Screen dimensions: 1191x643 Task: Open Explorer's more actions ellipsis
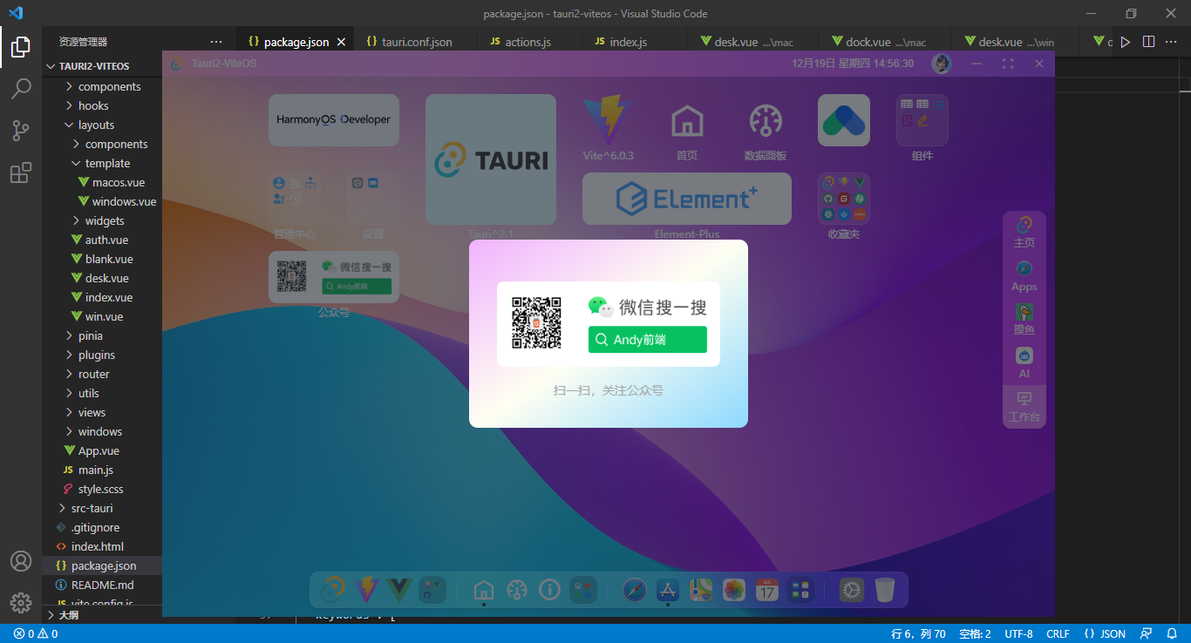pos(216,42)
